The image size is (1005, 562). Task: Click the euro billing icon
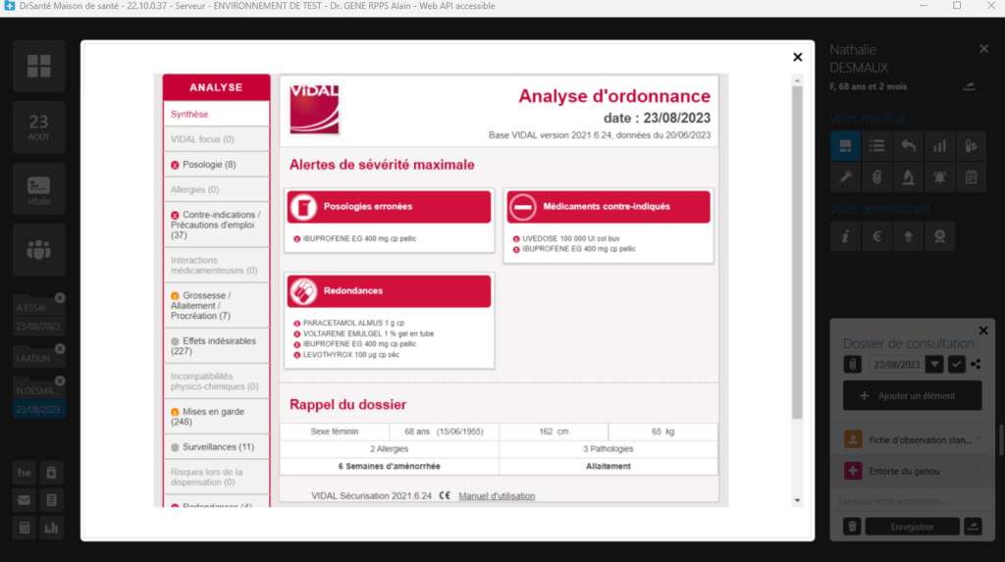876,235
